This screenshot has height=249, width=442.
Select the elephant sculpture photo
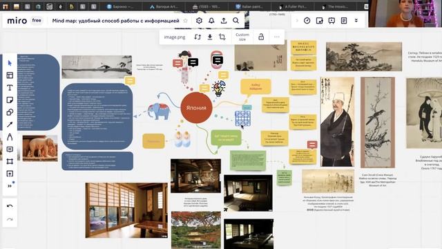point(40,148)
